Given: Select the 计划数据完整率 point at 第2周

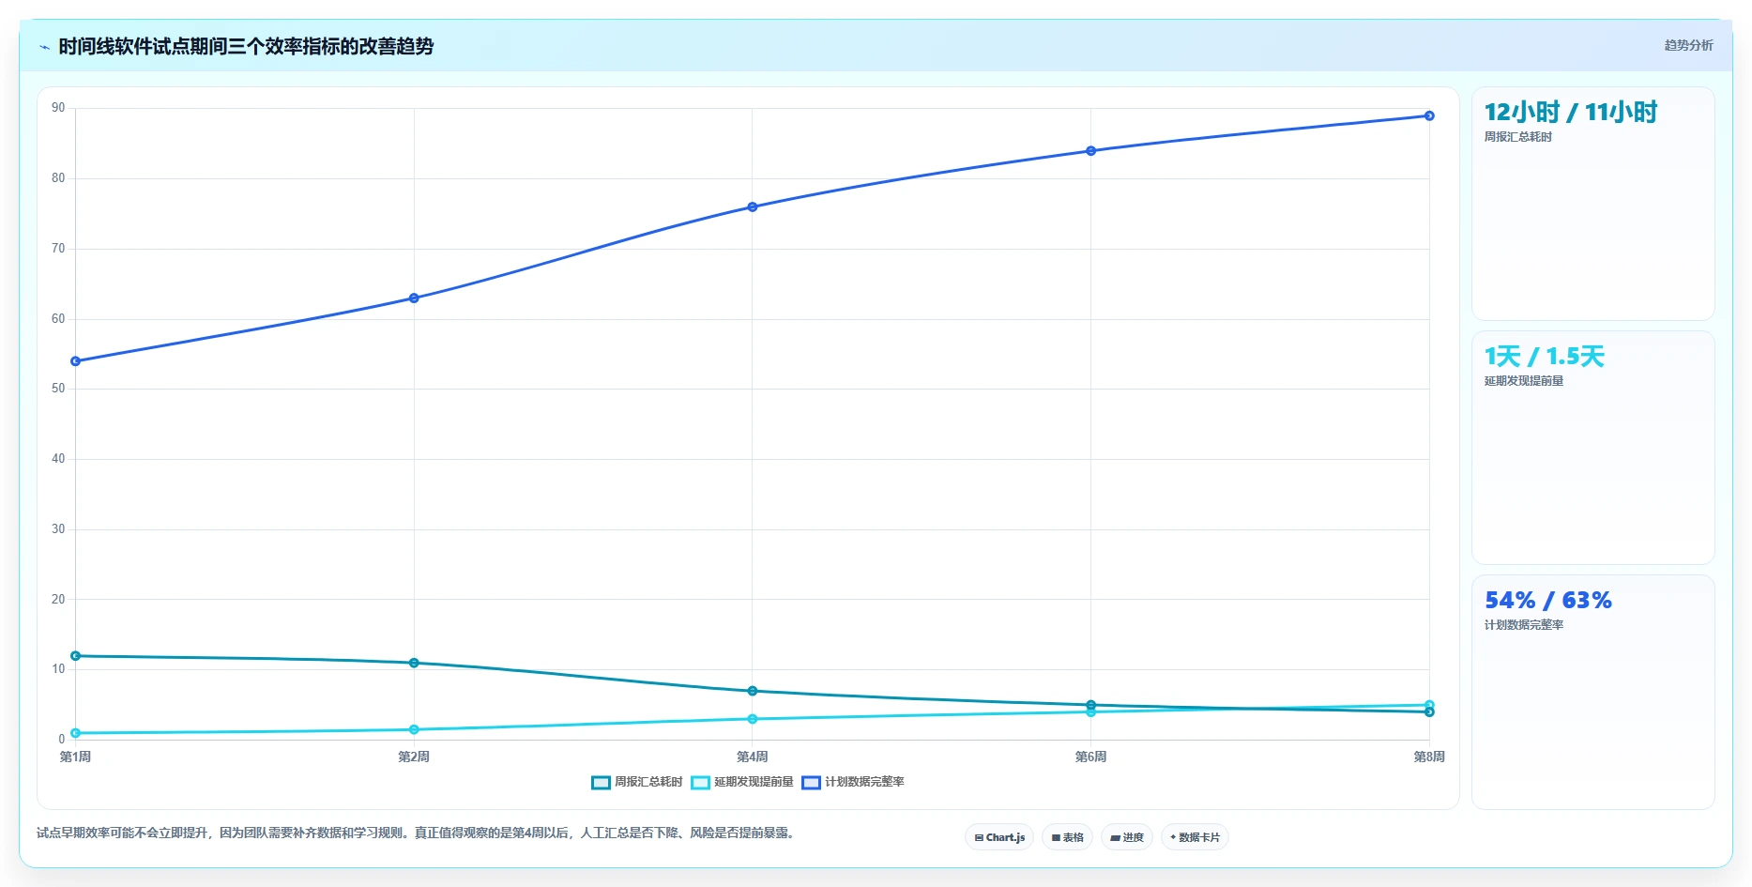Looking at the screenshot, I should (414, 298).
